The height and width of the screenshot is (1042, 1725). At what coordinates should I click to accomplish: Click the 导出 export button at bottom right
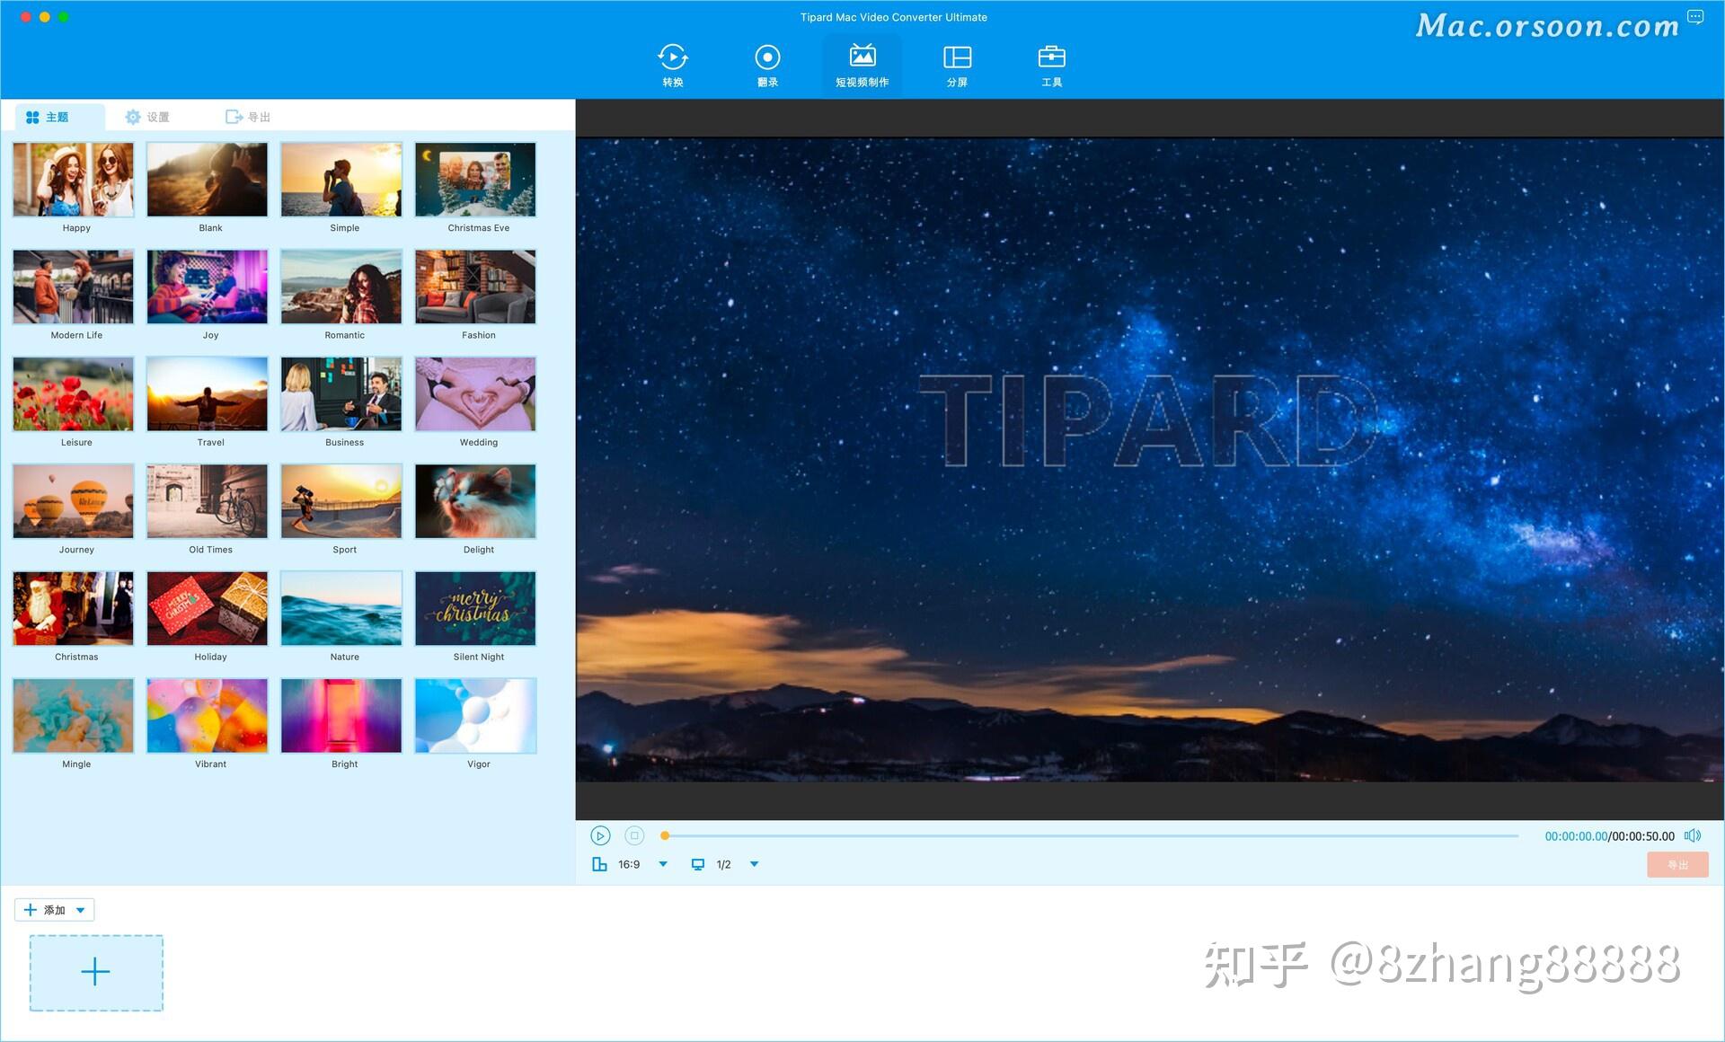(1678, 863)
